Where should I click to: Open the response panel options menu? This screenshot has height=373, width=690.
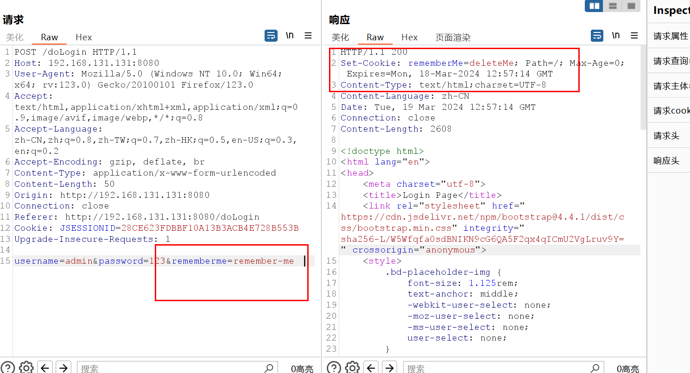pyautogui.click(x=634, y=36)
